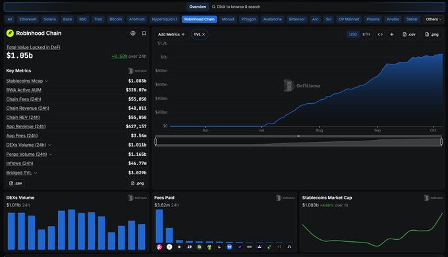The width and height of the screenshot is (448, 257).
Task: Expand the Perps Volume (24h) chevron
Action: [x=51, y=154]
